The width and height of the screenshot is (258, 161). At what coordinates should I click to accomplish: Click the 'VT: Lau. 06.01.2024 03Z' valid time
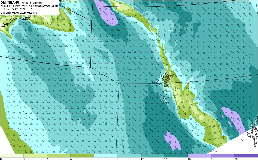16,12
